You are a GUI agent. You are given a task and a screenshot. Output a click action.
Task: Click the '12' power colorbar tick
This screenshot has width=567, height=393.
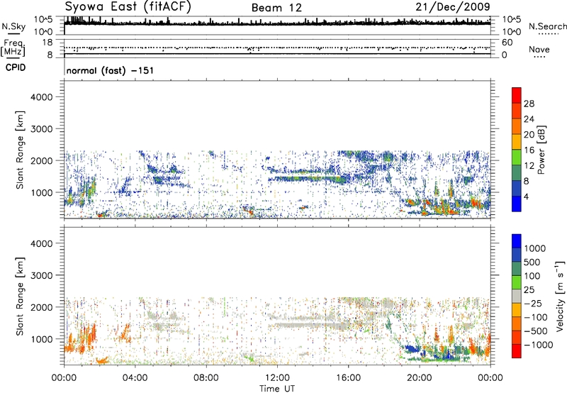(x=529, y=166)
